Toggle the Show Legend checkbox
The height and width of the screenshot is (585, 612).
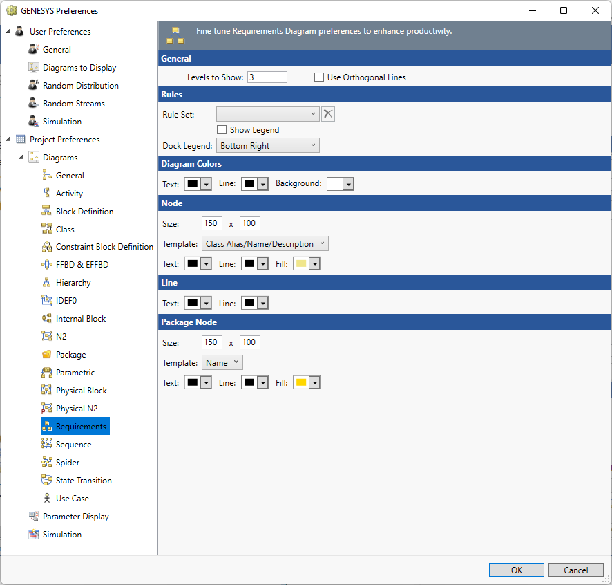(x=222, y=130)
